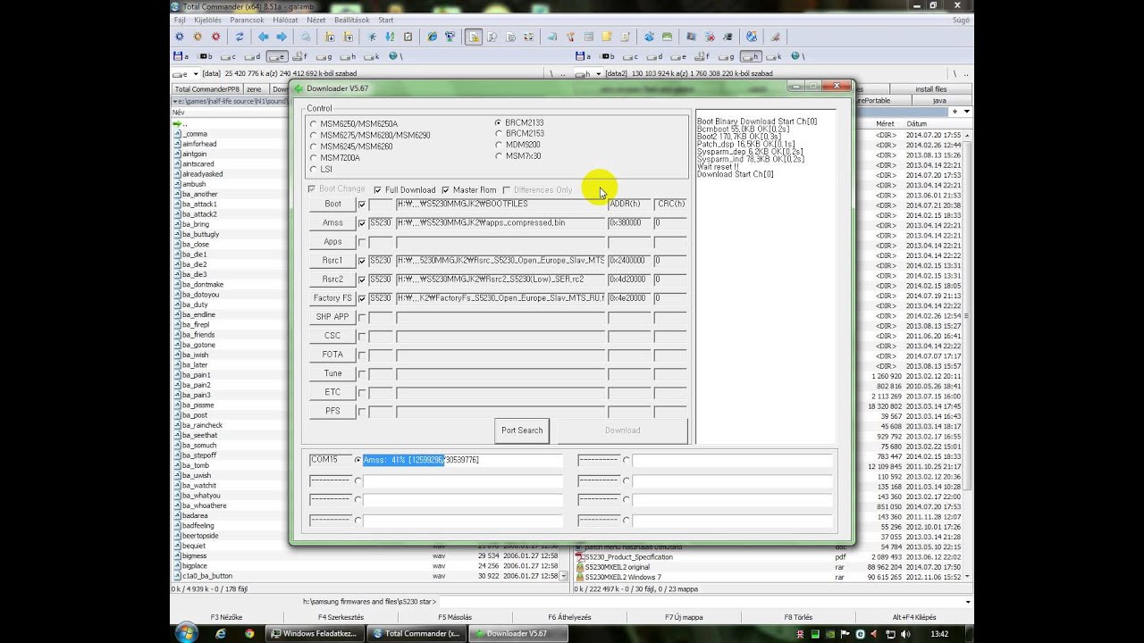Select the MSM6250/MSM6250A chipset option
The width and height of the screenshot is (1144, 643).
point(353,124)
